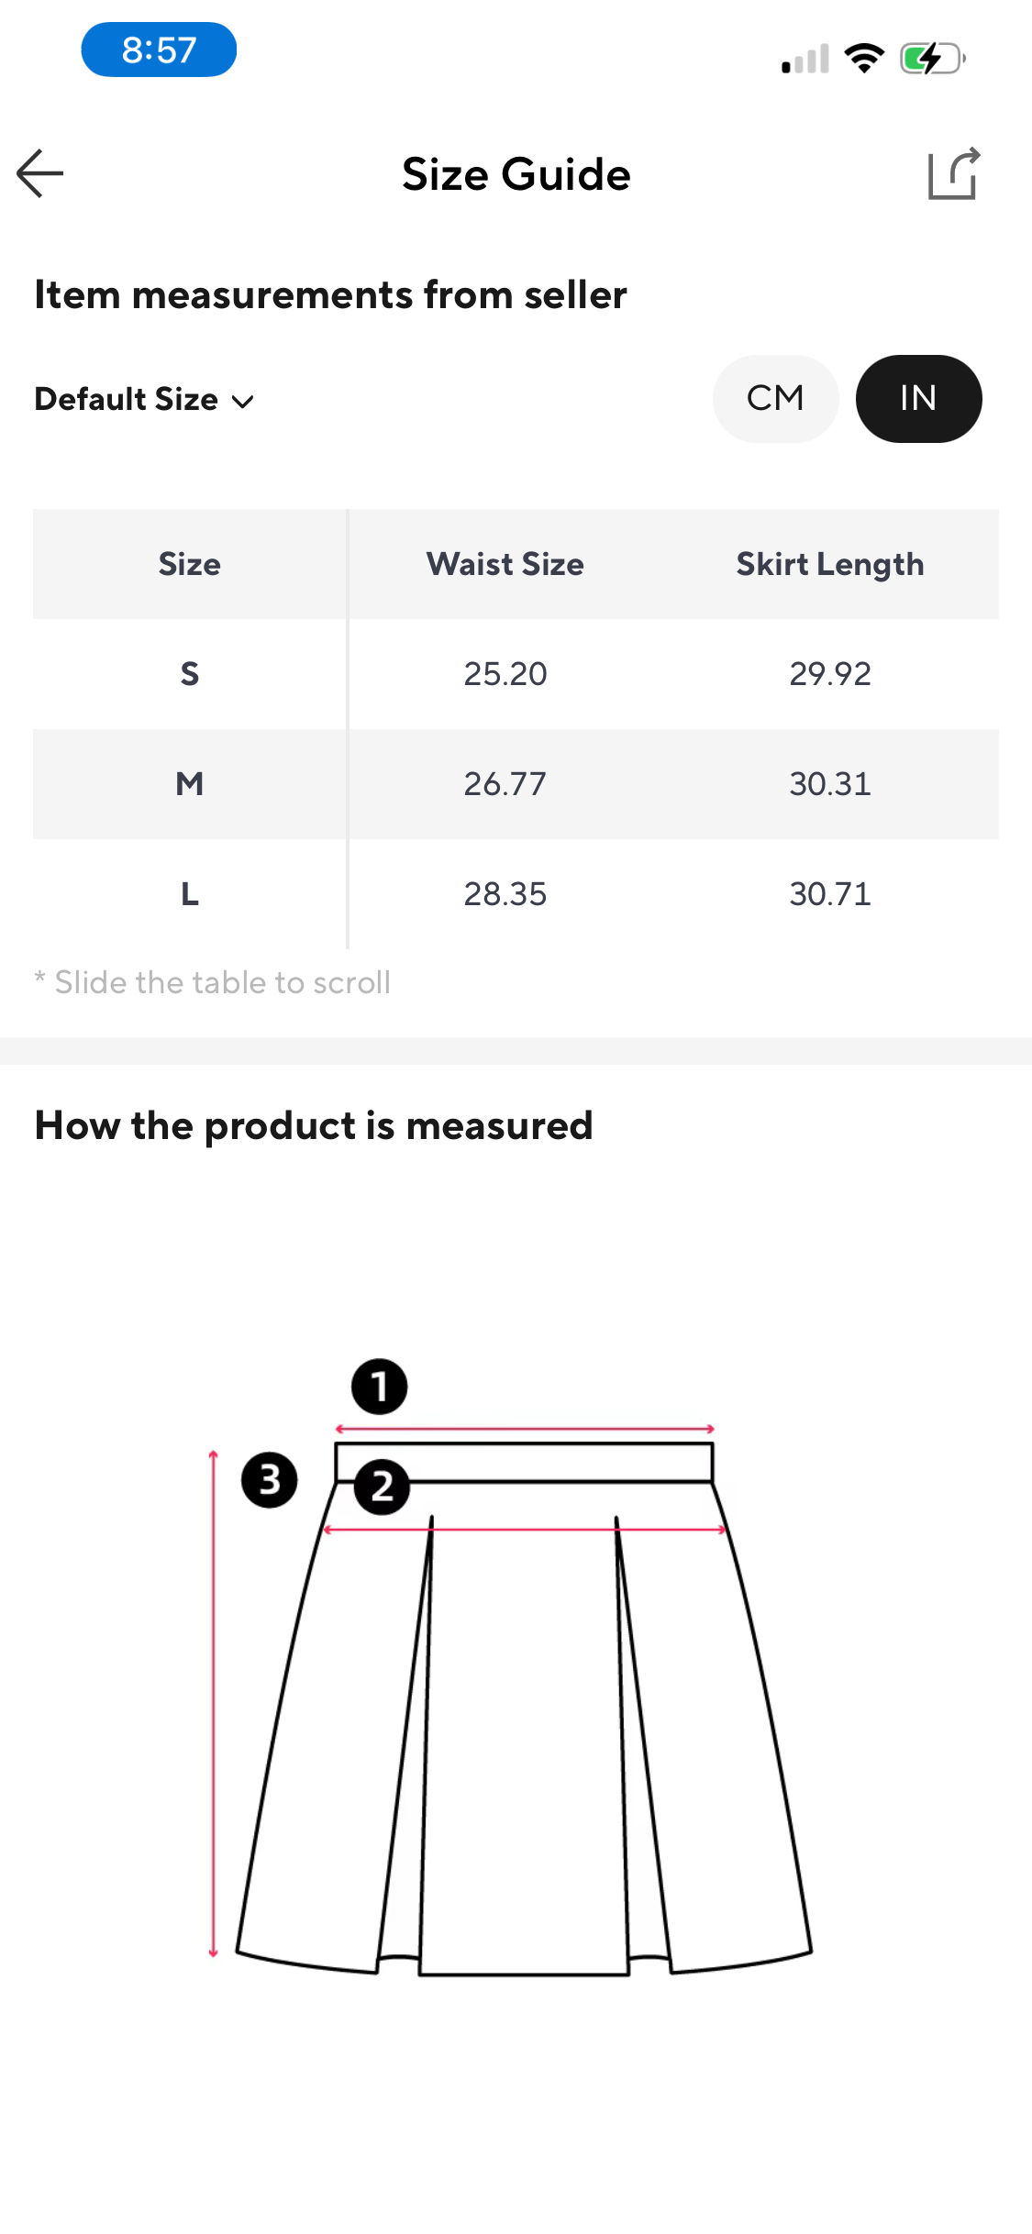Screen dimensions: 1032x2234
Task: Switch units to CM
Action: tap(775, 399)
